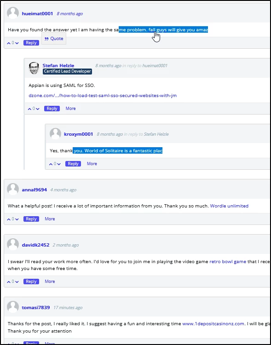Open the Wordle unlimited link

click(x=229, y=206)
